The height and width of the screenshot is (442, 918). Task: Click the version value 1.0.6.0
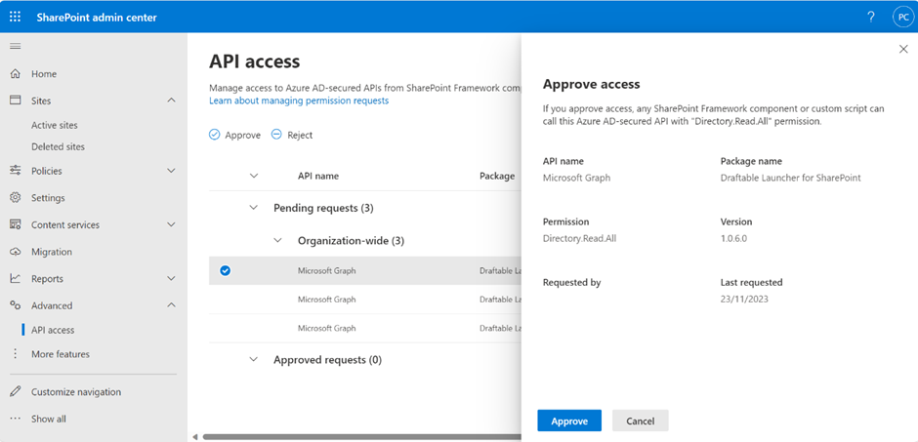pos(733,238)
